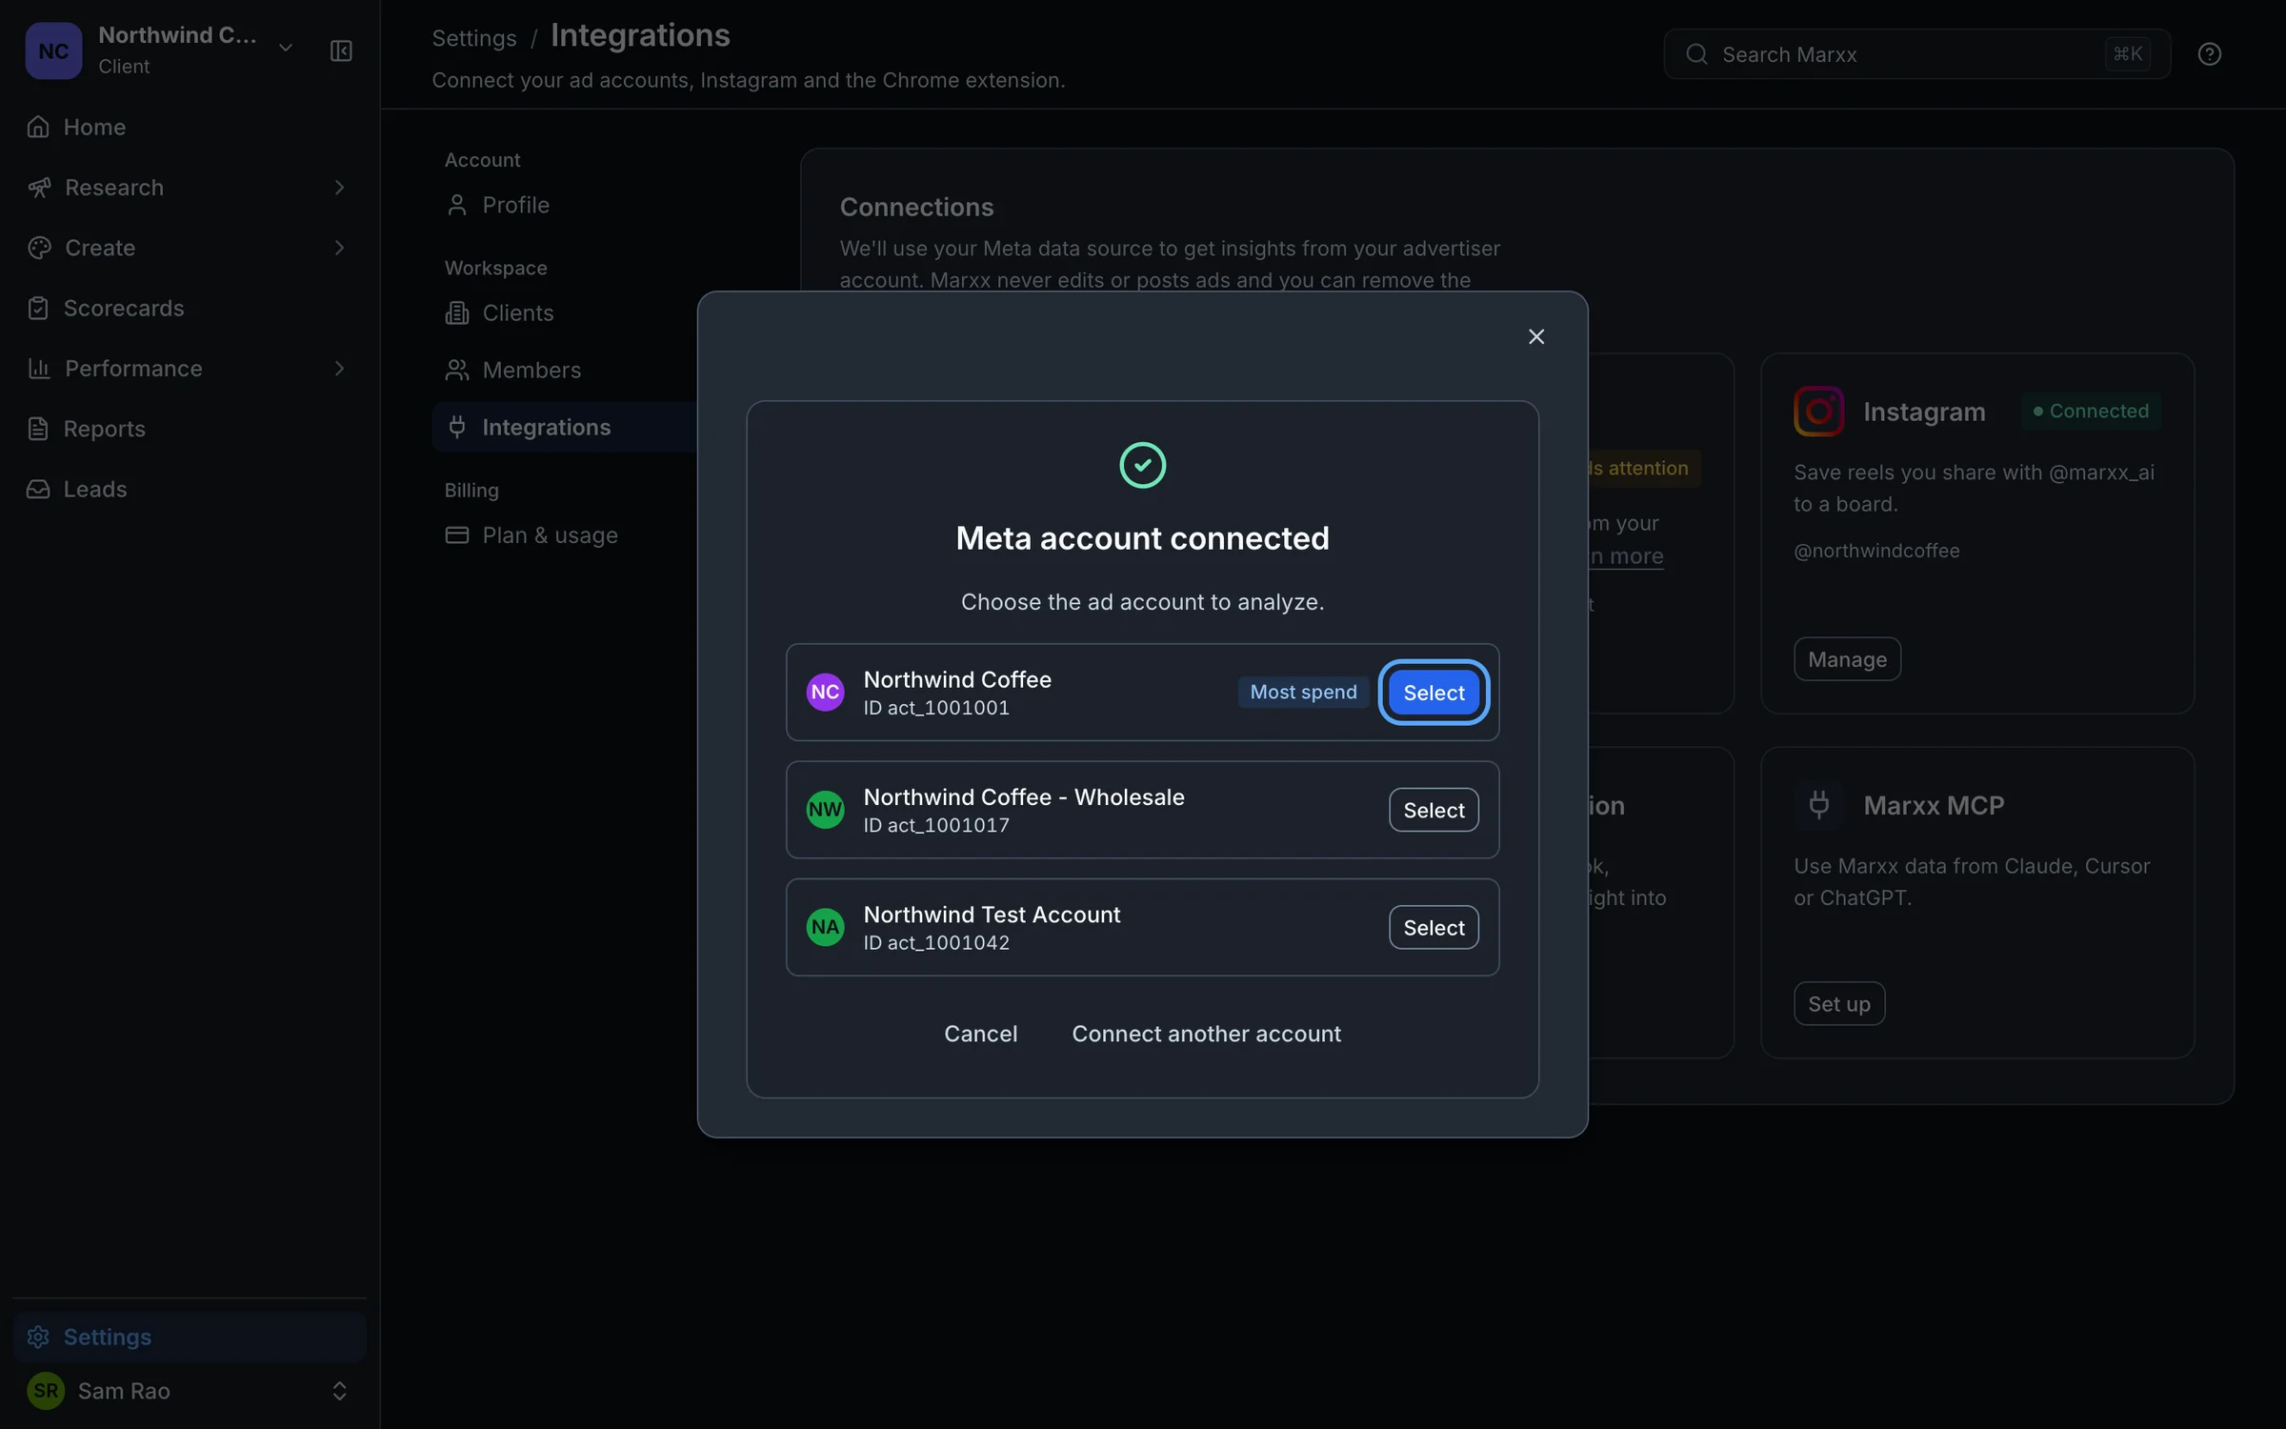
Task: Open the help question mark icon
Action: tap(2209, 54)
